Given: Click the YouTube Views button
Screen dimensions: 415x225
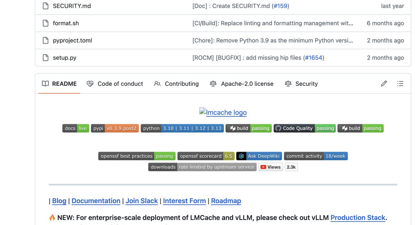Looking at the screenshot, I should pyautogui.click(x=271, y=167).
